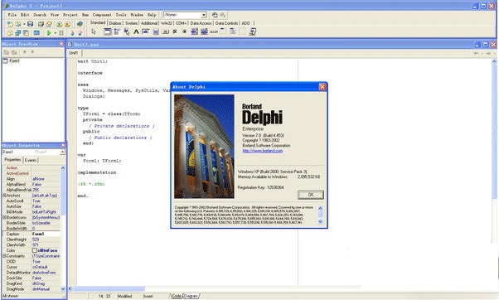Click the Color property clBtnFace swatch

[35, 250]
